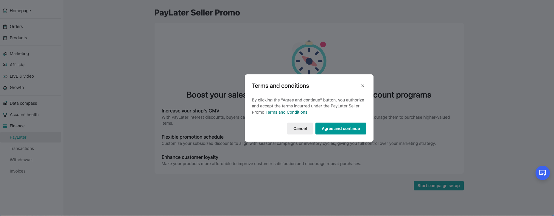The image size is (554, 216).
Task: Collapse the Finance sidebar section
Action: [17, 126]
